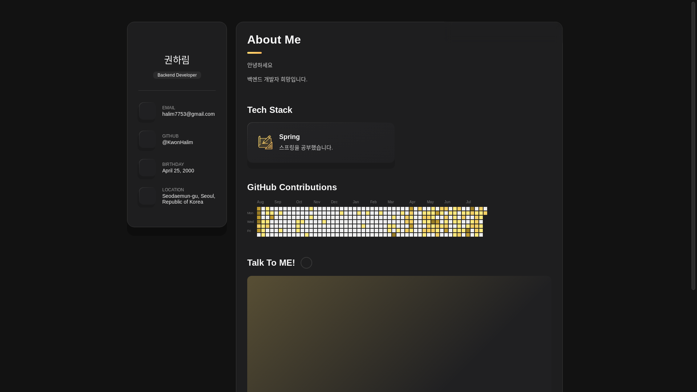Click the Talk To ME! heading
The width and height of the screenshot is (697, 392).
[x=271, y=263]
